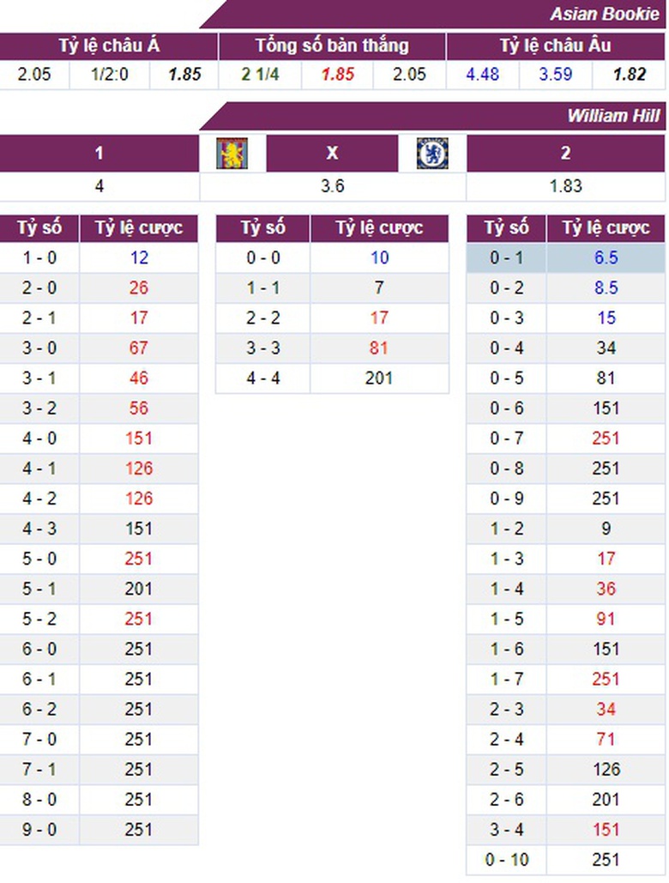The width and height of the screenshot is (669, 883).
Task: Pick odds 6.5 for score 0-1
Action: (x=606, y=257)
